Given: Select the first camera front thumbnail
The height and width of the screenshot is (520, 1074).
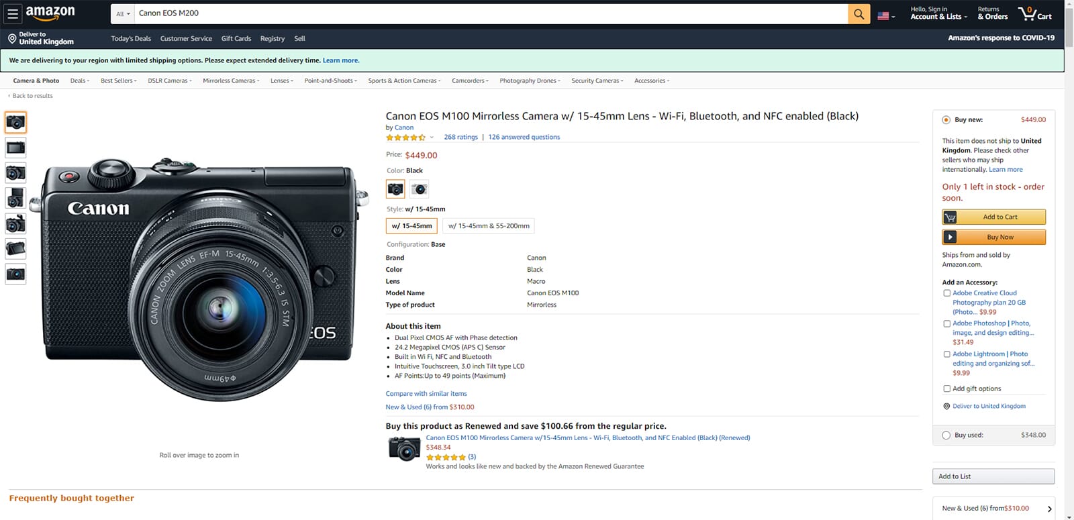Looking at the screenshot, I should (x=15, y=122).
